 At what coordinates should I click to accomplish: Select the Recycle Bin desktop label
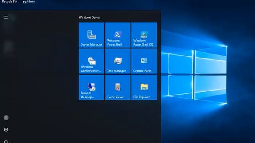[x=10, y=2]
